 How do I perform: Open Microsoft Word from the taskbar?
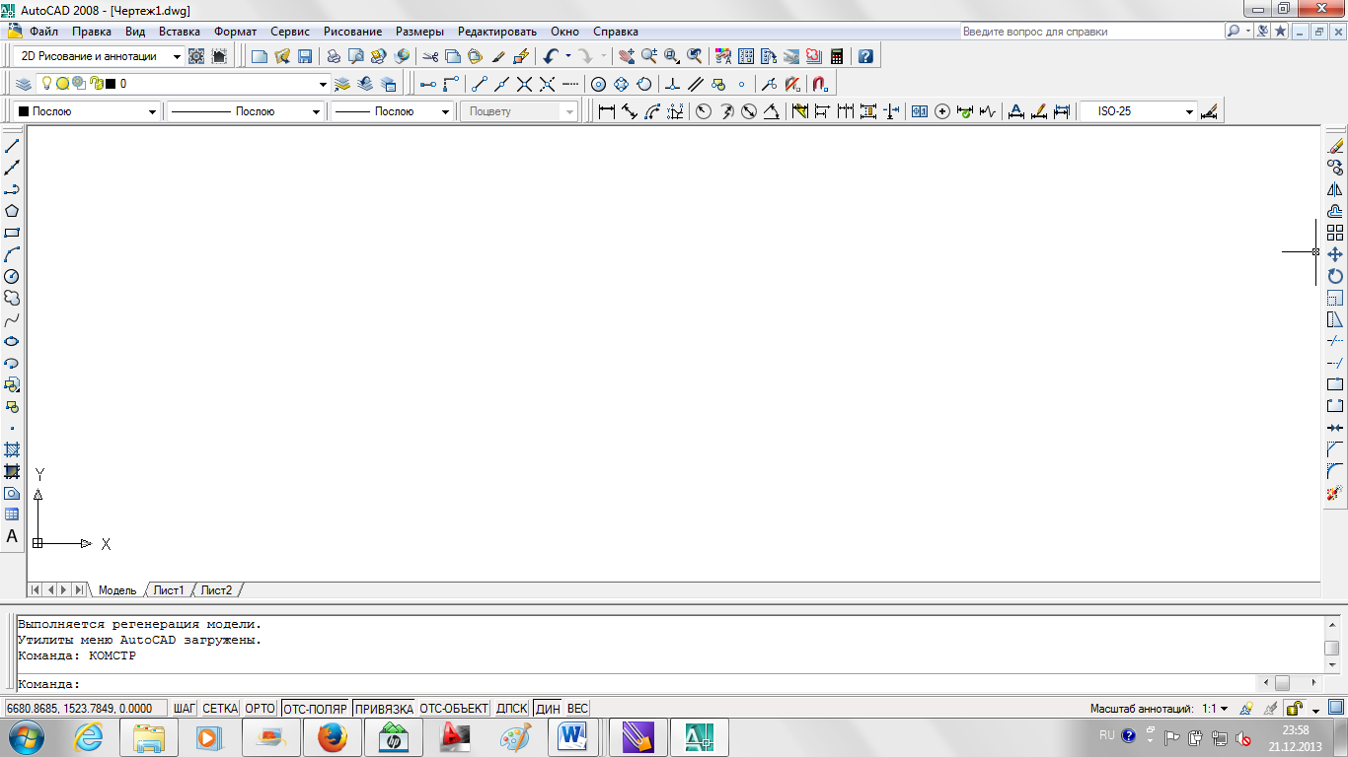click(572, 737)
